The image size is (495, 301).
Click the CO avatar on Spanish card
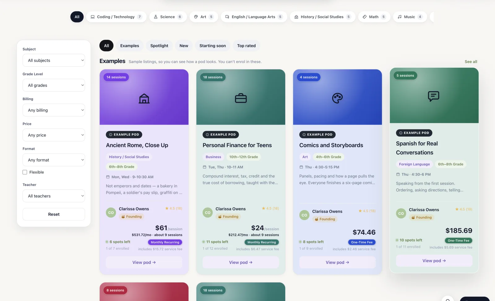click(401, 214)
